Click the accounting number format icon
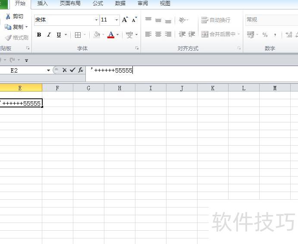This screenshot has height=244, width=298. [251, 35]
